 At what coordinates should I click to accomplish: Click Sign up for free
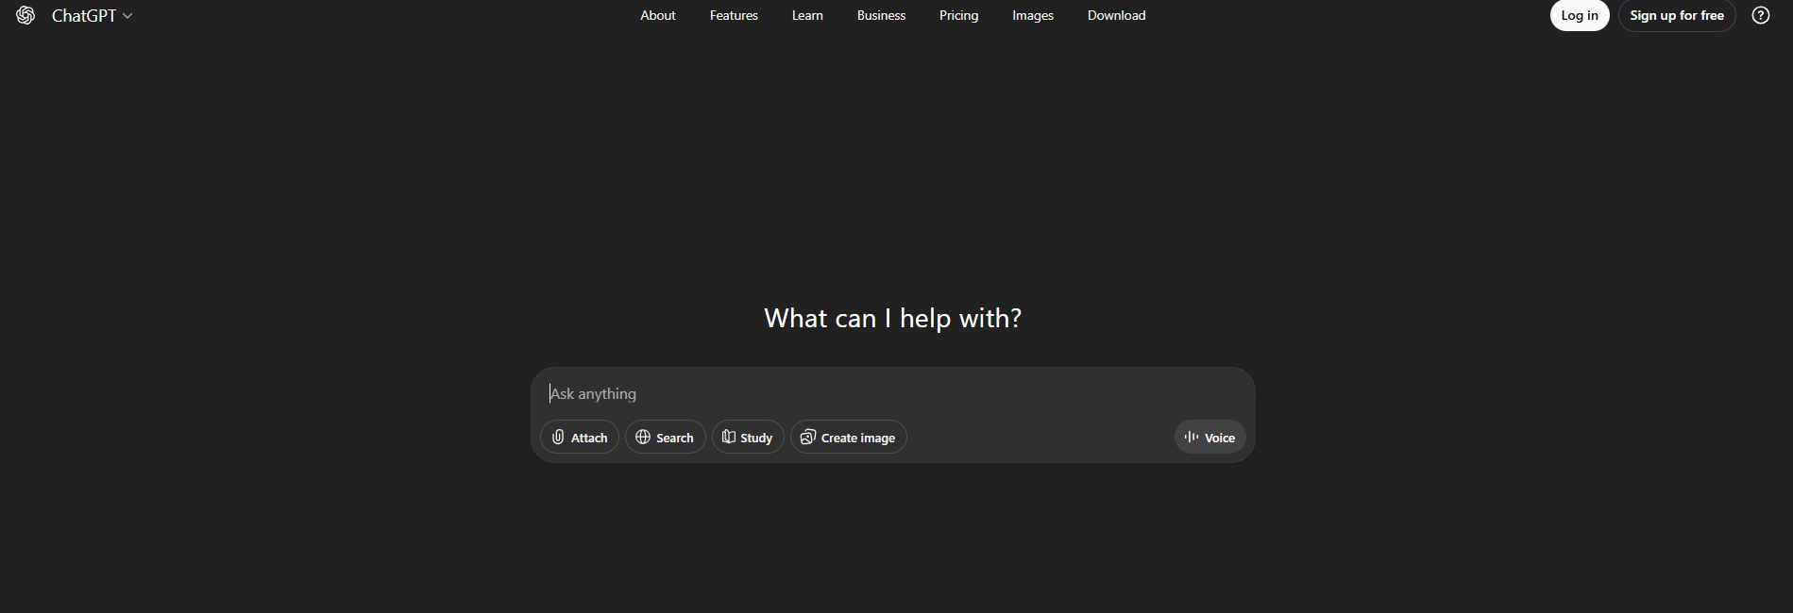tap(1677, 15)
